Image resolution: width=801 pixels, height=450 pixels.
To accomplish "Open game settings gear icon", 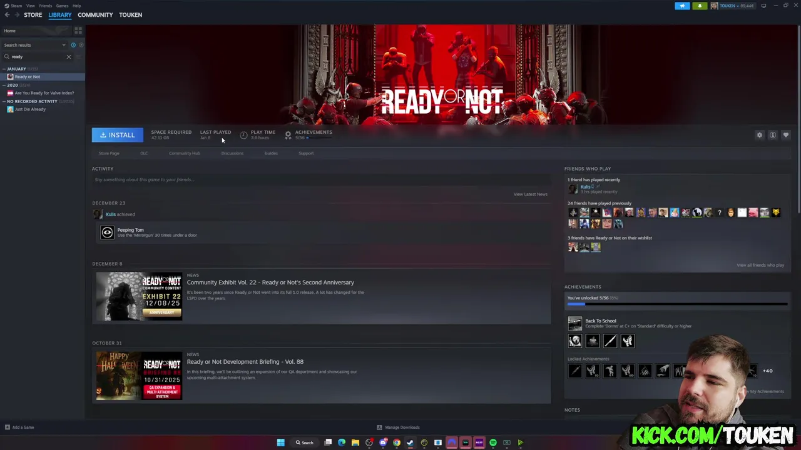I will (760, 135).
